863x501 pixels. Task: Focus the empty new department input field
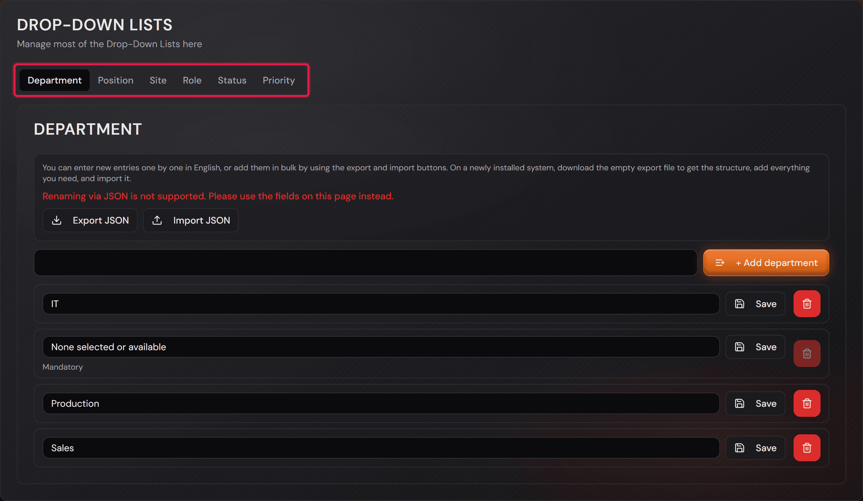[x=365, y=263]
